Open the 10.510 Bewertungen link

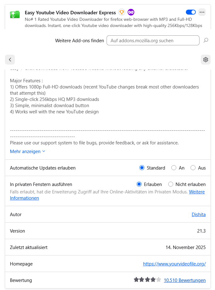tap(185, 280)
